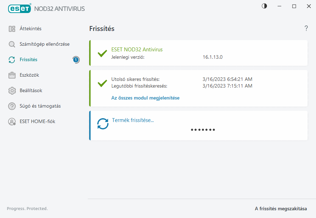Open the Áttekintés menu item
This screenshot has width=316, height=218.
31,29
